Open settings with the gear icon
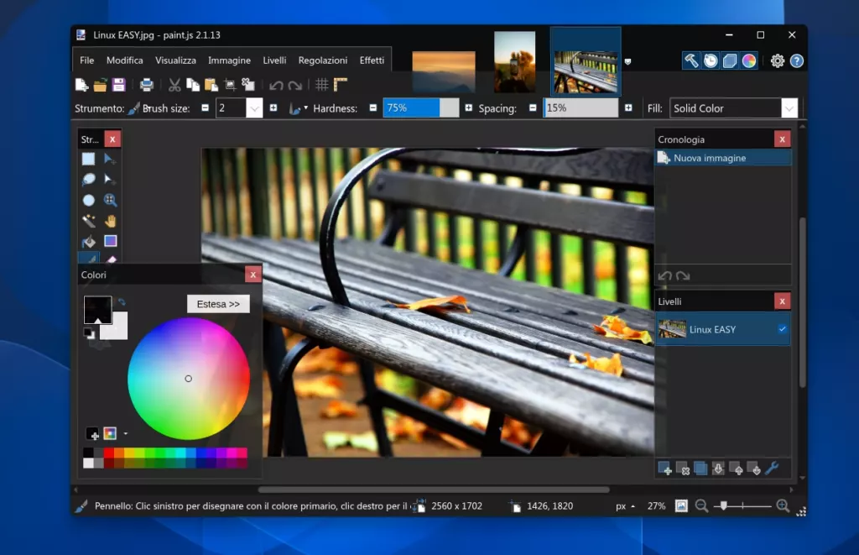 [778, 61]
